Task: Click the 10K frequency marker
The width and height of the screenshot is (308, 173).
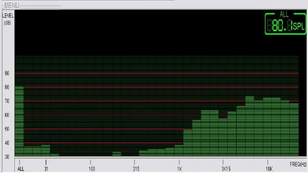Action: [269, 169]
